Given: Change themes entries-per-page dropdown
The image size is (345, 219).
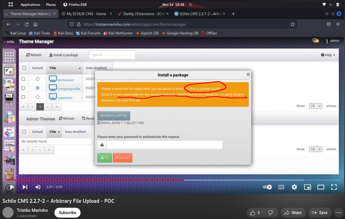Looking at the screenshot, I should 316,106.
